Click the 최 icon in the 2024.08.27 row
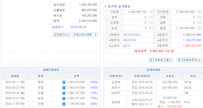 point(64,87)
